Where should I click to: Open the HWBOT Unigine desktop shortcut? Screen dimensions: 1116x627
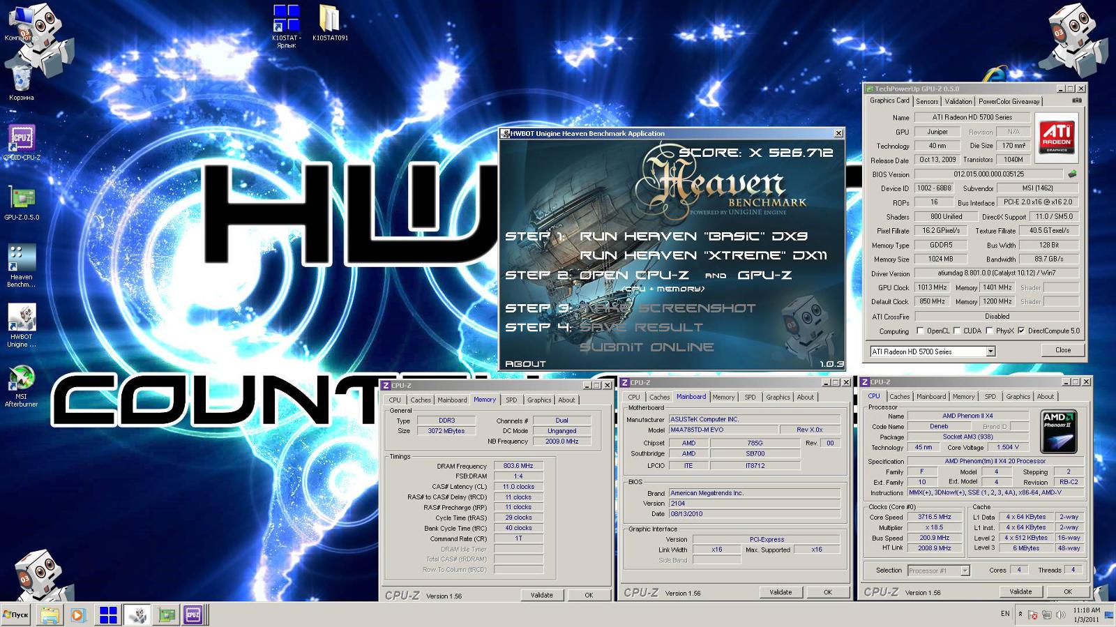(22, 326)
